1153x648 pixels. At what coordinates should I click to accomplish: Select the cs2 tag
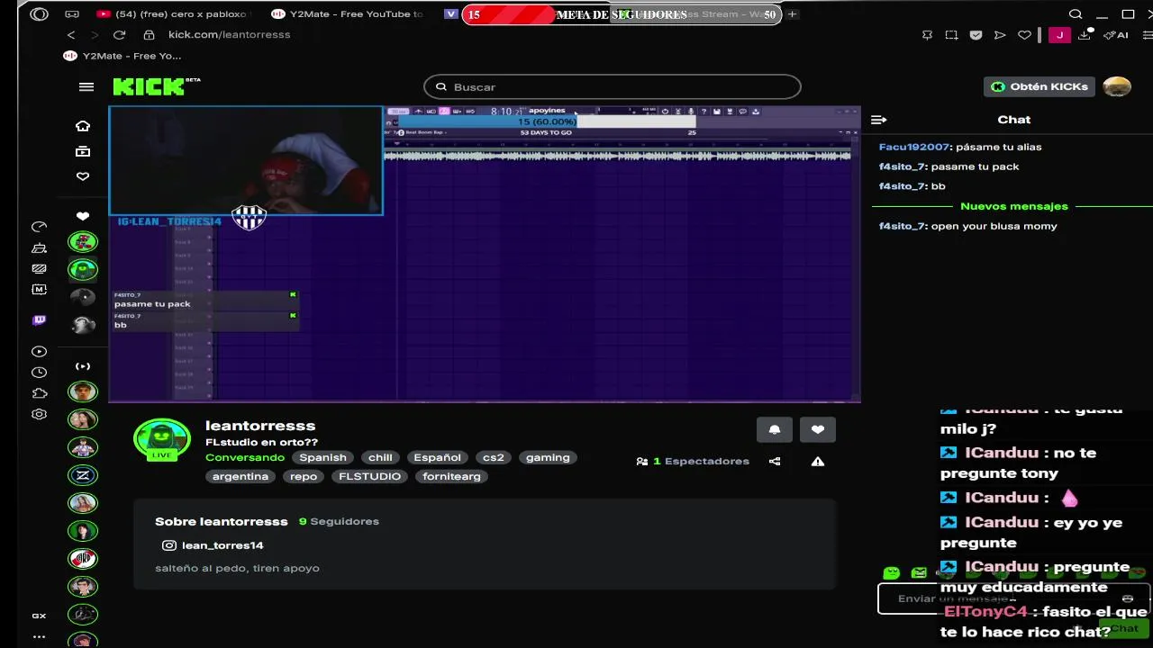pos(494,458)
